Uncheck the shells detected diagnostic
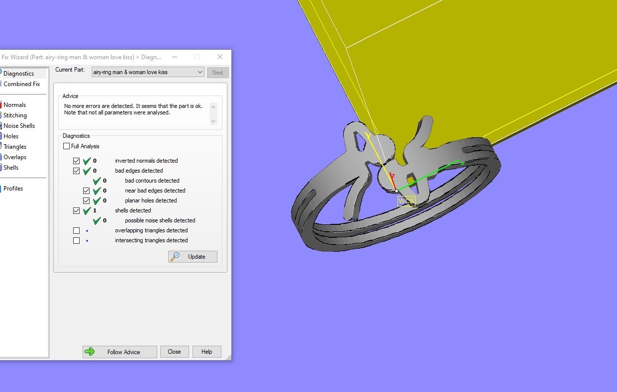The width and height of the screenshot is (617, 392). coord(77,210)
